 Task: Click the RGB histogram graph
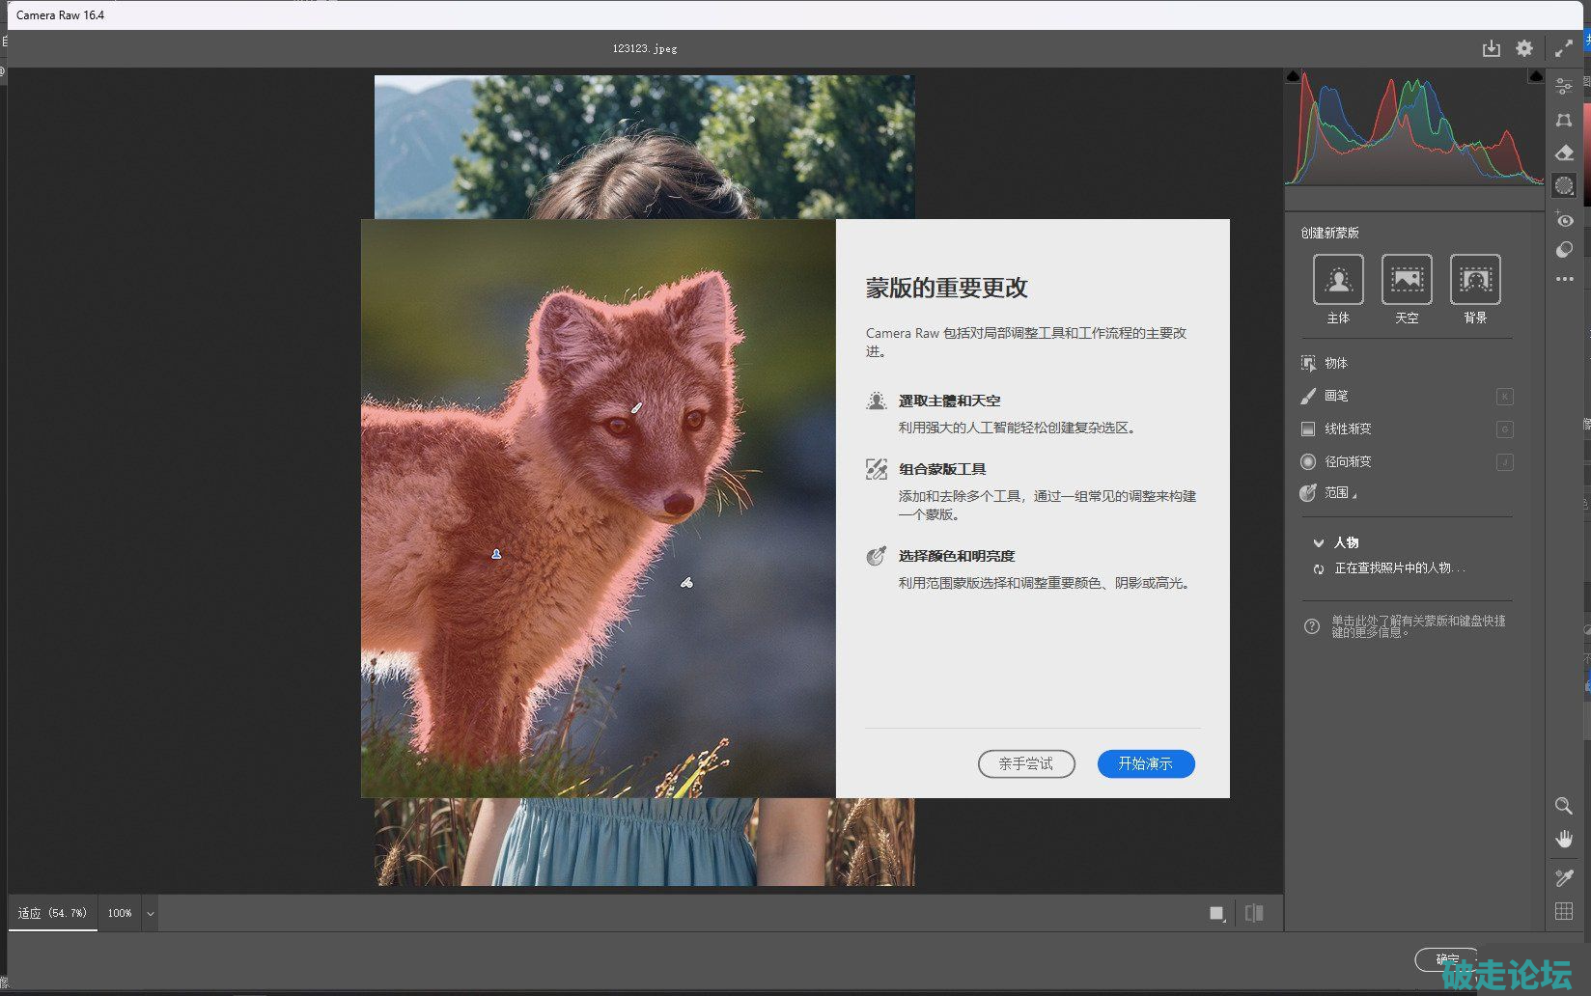(1414, 130)
